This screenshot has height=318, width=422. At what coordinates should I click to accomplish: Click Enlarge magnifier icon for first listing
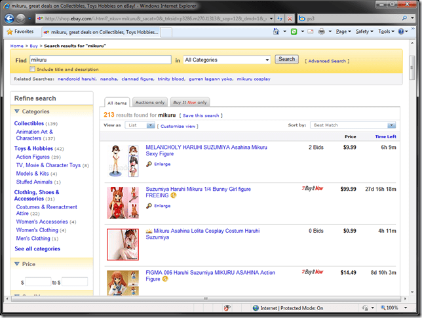pyautogui.click(x=149, y=164)
